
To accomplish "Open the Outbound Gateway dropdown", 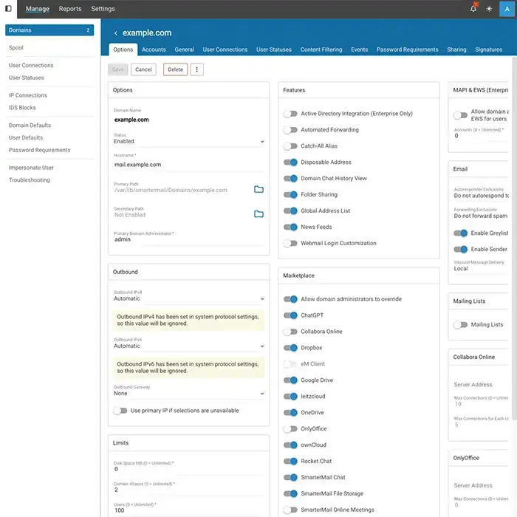I will coord(188,394).
